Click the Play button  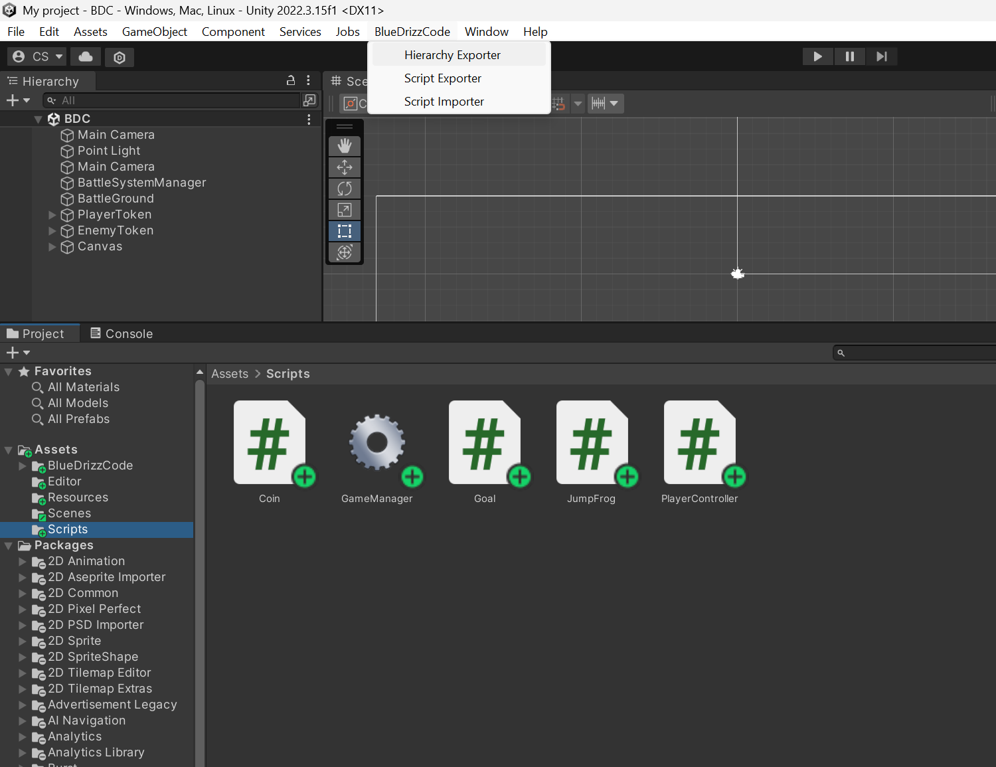817,56
